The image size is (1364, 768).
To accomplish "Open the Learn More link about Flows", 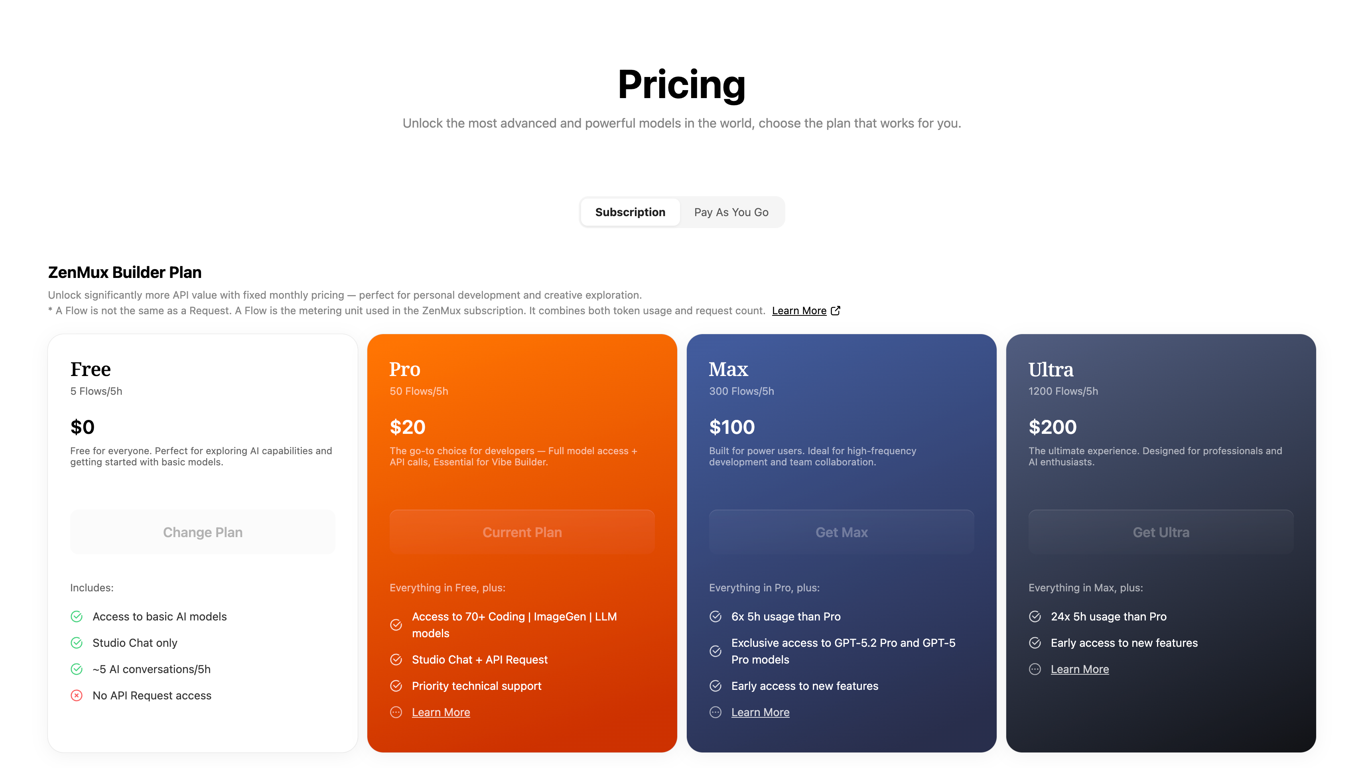I will pyautogui.click(x=799, y=311).
